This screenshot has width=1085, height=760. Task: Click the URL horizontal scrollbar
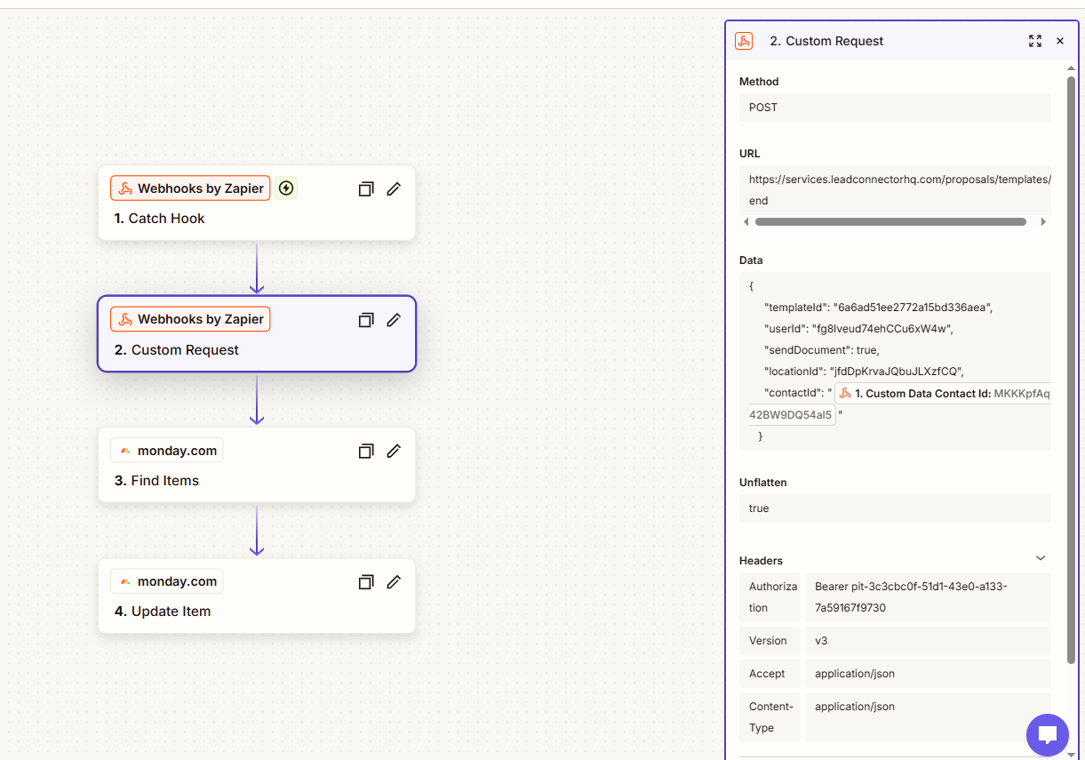890,222
